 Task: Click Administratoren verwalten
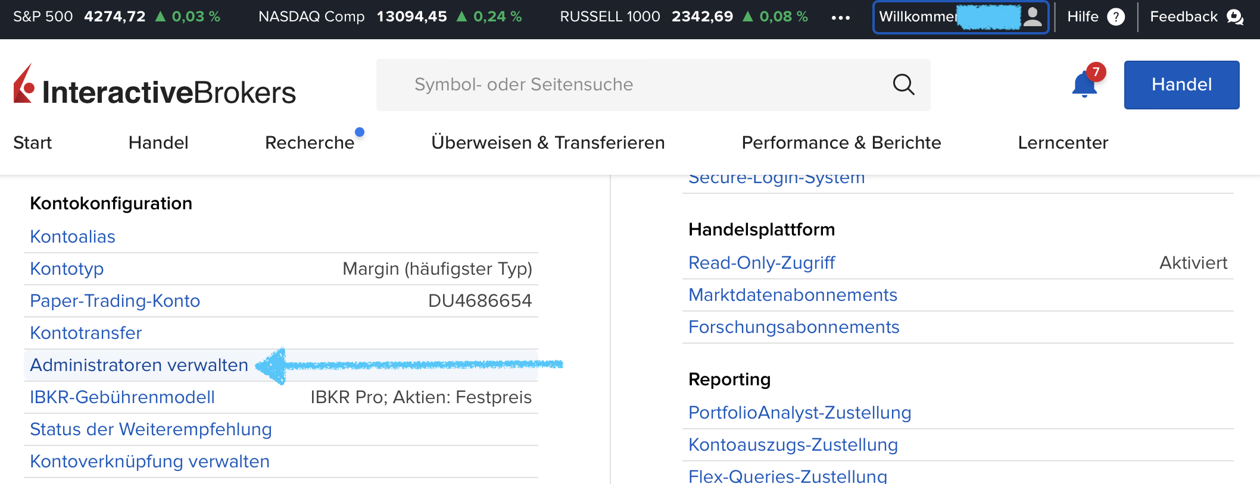[139, 365]
